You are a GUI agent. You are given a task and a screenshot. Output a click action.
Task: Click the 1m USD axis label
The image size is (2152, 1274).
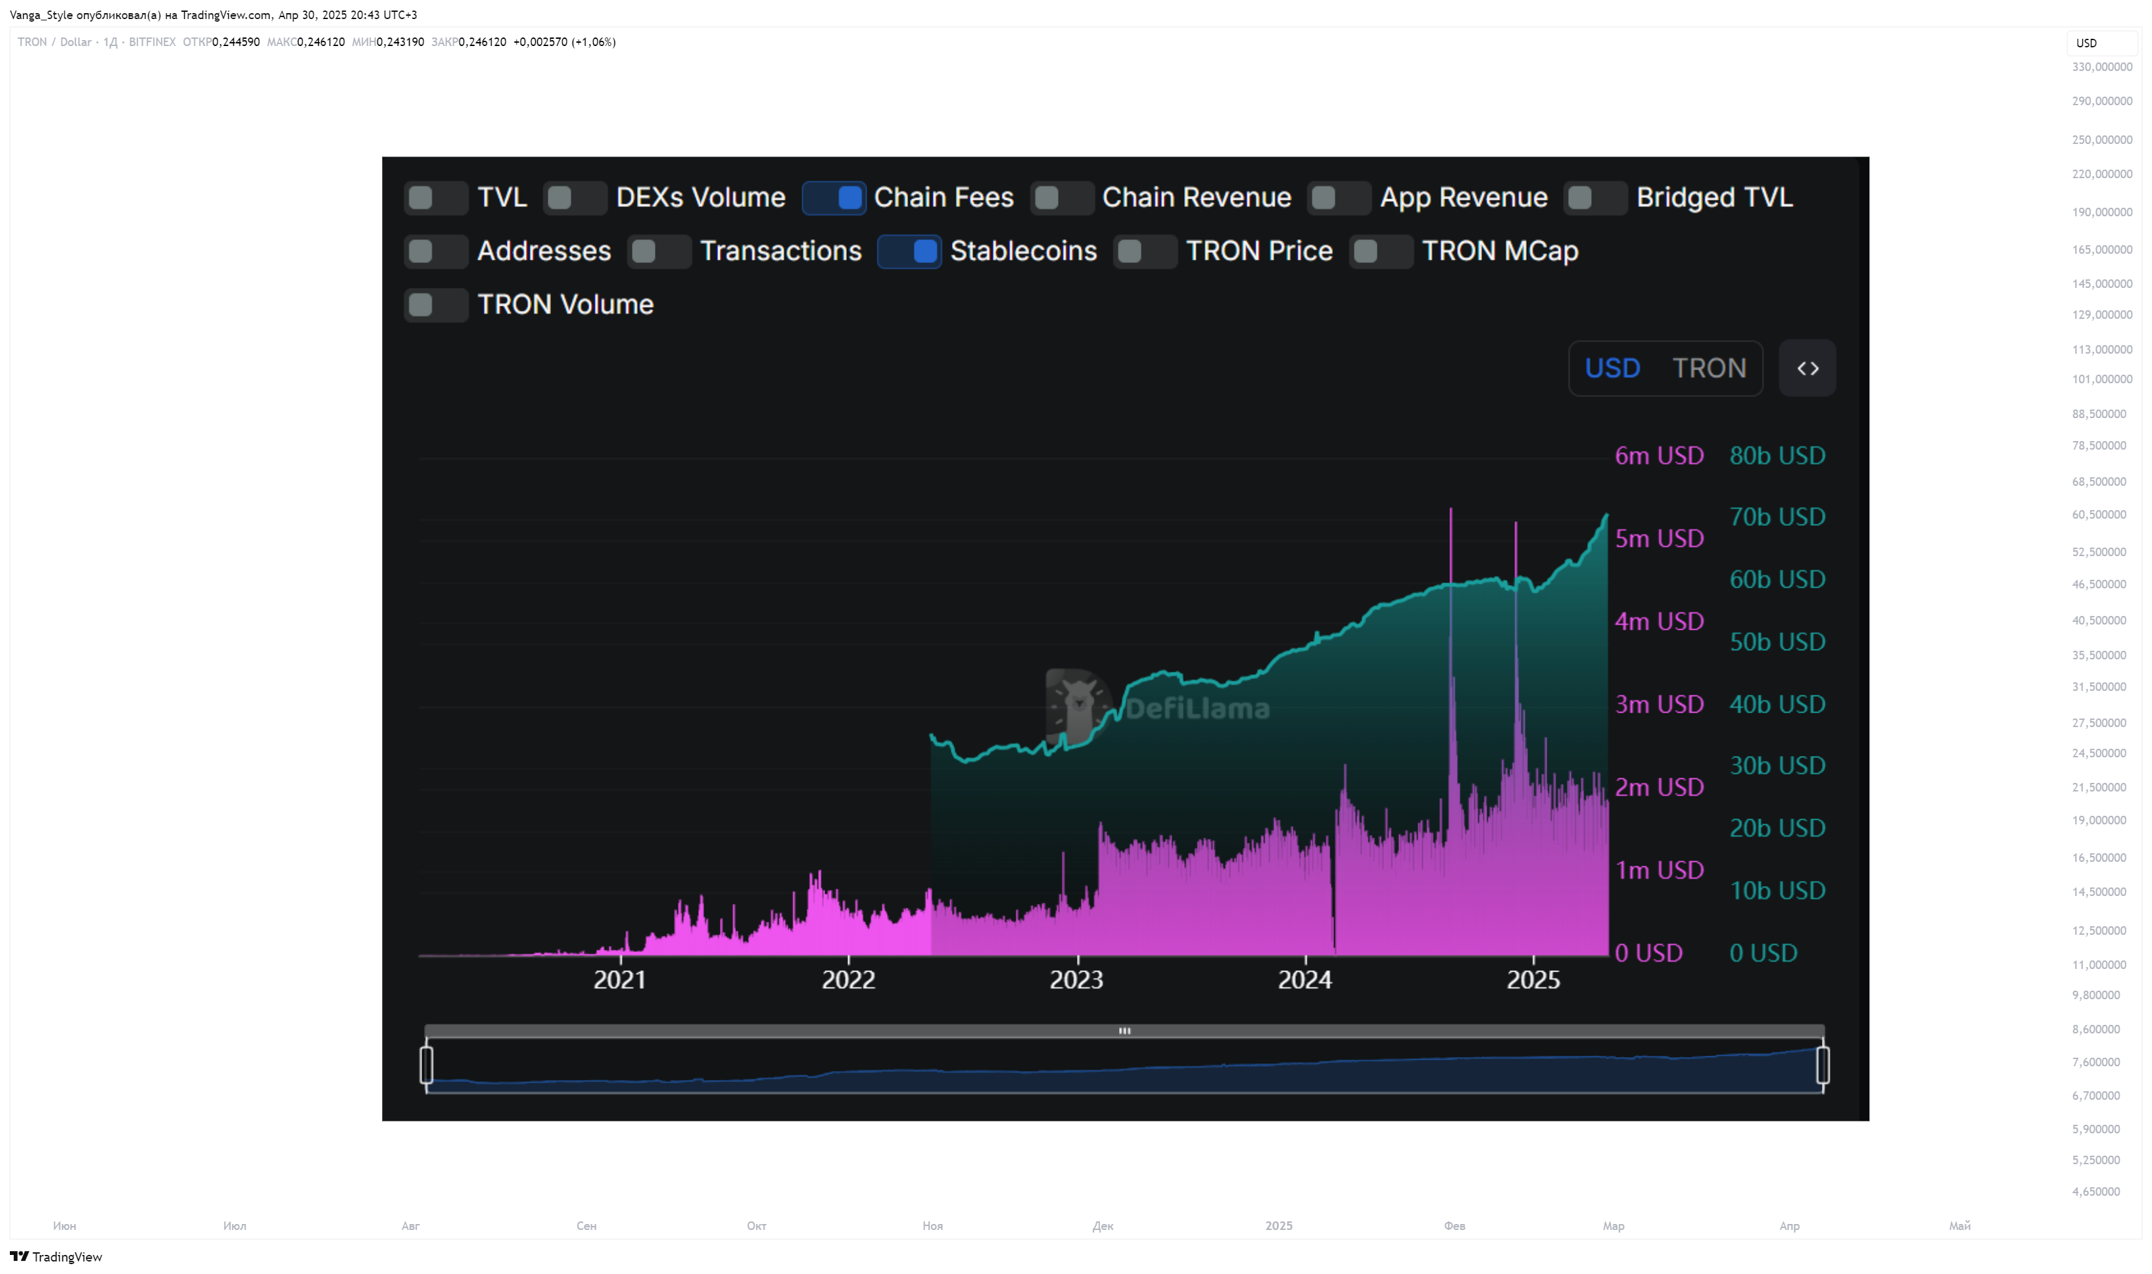pyautogui.click(x=1658, y=870)
